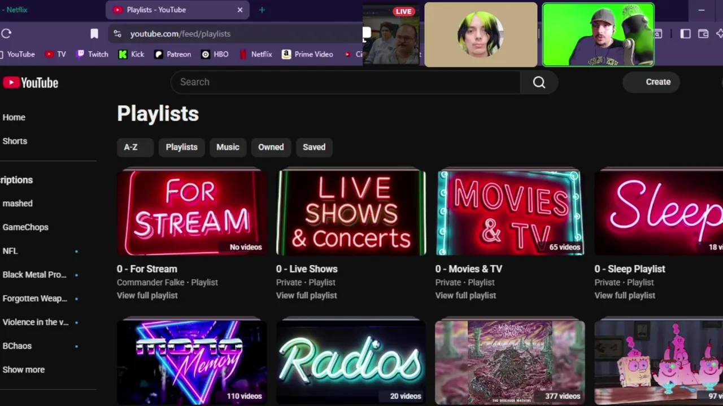Open the Prime Video bookmark
Screen dimensions: 723x406
(x=307, y=54)
